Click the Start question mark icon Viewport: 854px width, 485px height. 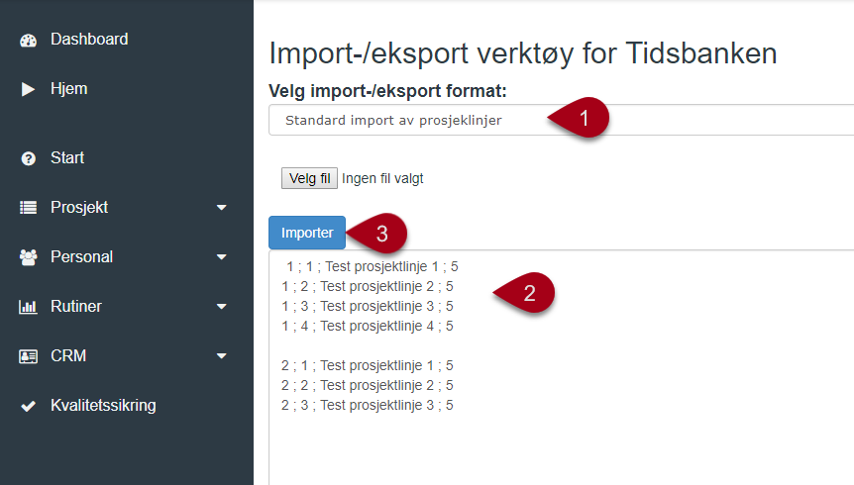[29, 158]
